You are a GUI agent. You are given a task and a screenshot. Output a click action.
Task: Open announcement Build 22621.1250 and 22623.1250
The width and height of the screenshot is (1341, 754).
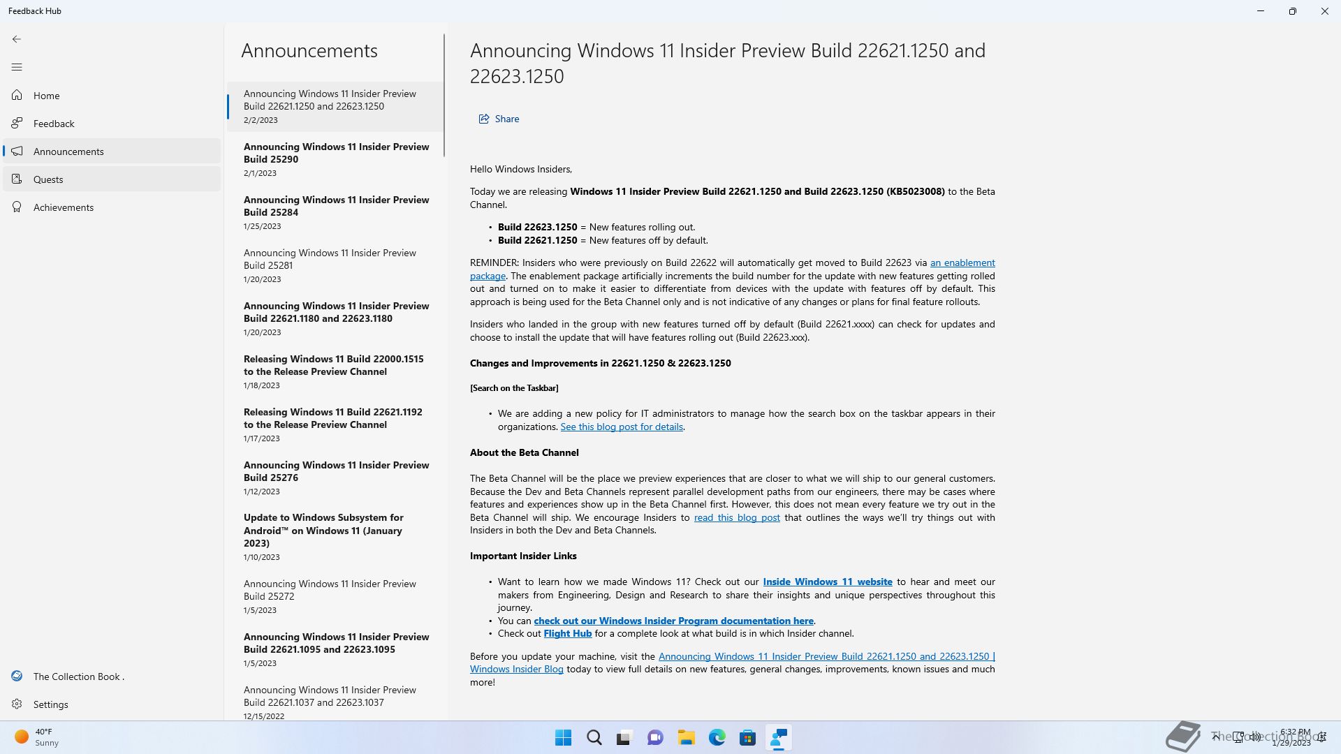[x=335, y=107]
